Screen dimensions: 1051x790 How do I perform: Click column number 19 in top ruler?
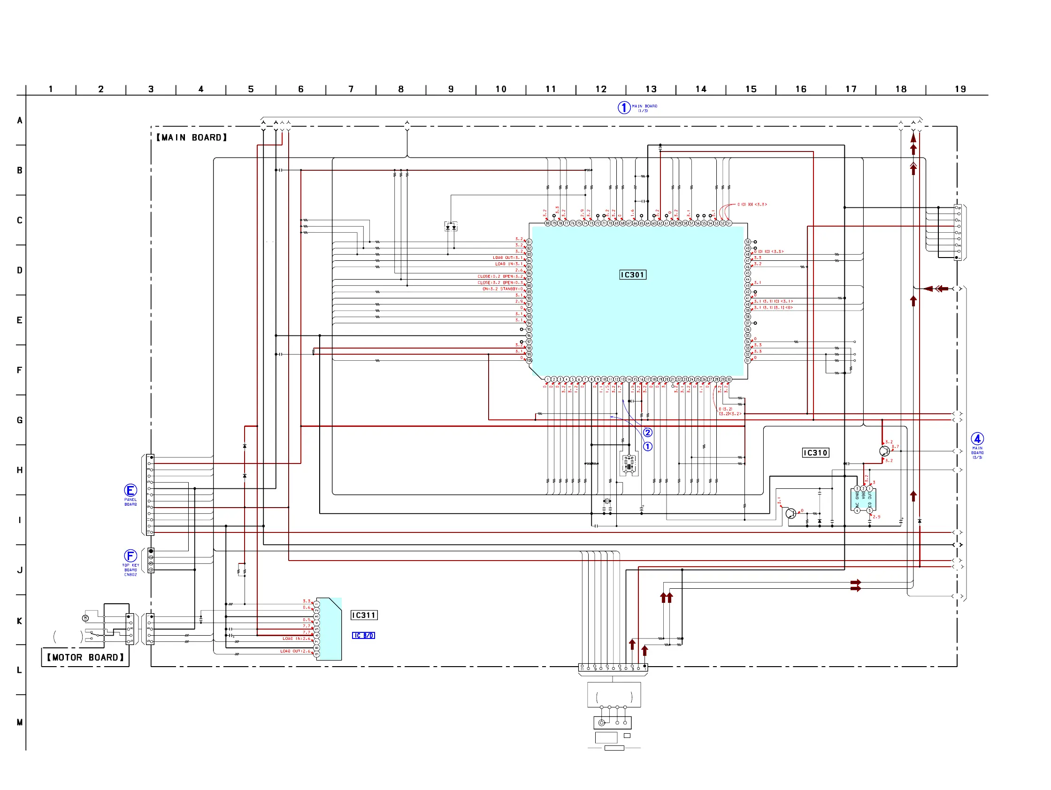960,89
